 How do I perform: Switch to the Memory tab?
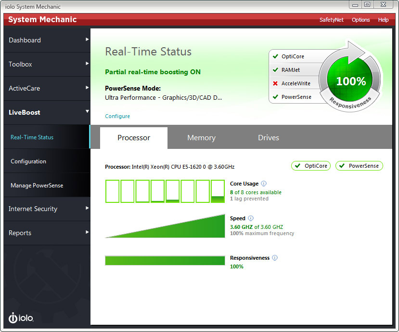tap(201, 138)
